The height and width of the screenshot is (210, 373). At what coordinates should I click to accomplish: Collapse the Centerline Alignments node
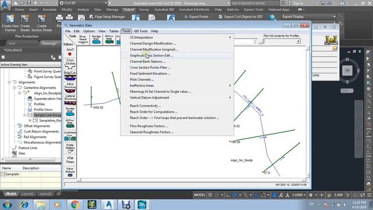point(14,87)
